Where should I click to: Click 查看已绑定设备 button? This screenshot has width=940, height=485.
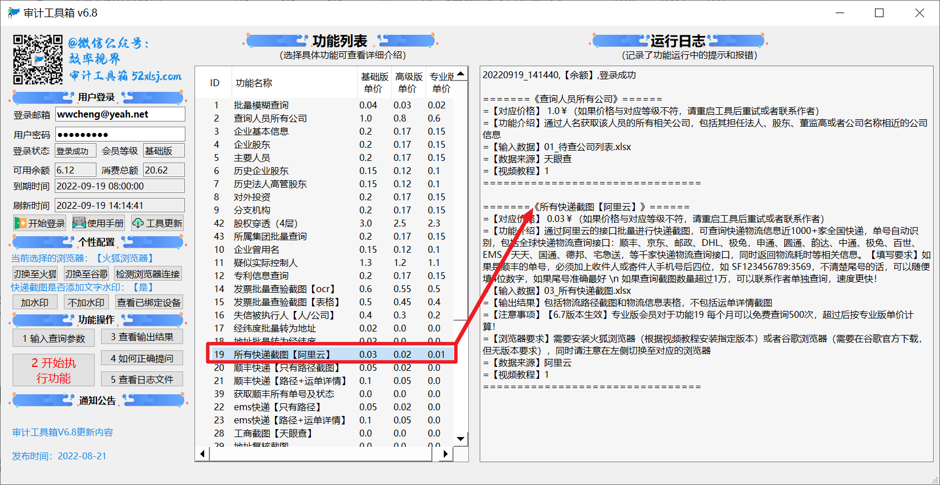(x=148, y=302)
